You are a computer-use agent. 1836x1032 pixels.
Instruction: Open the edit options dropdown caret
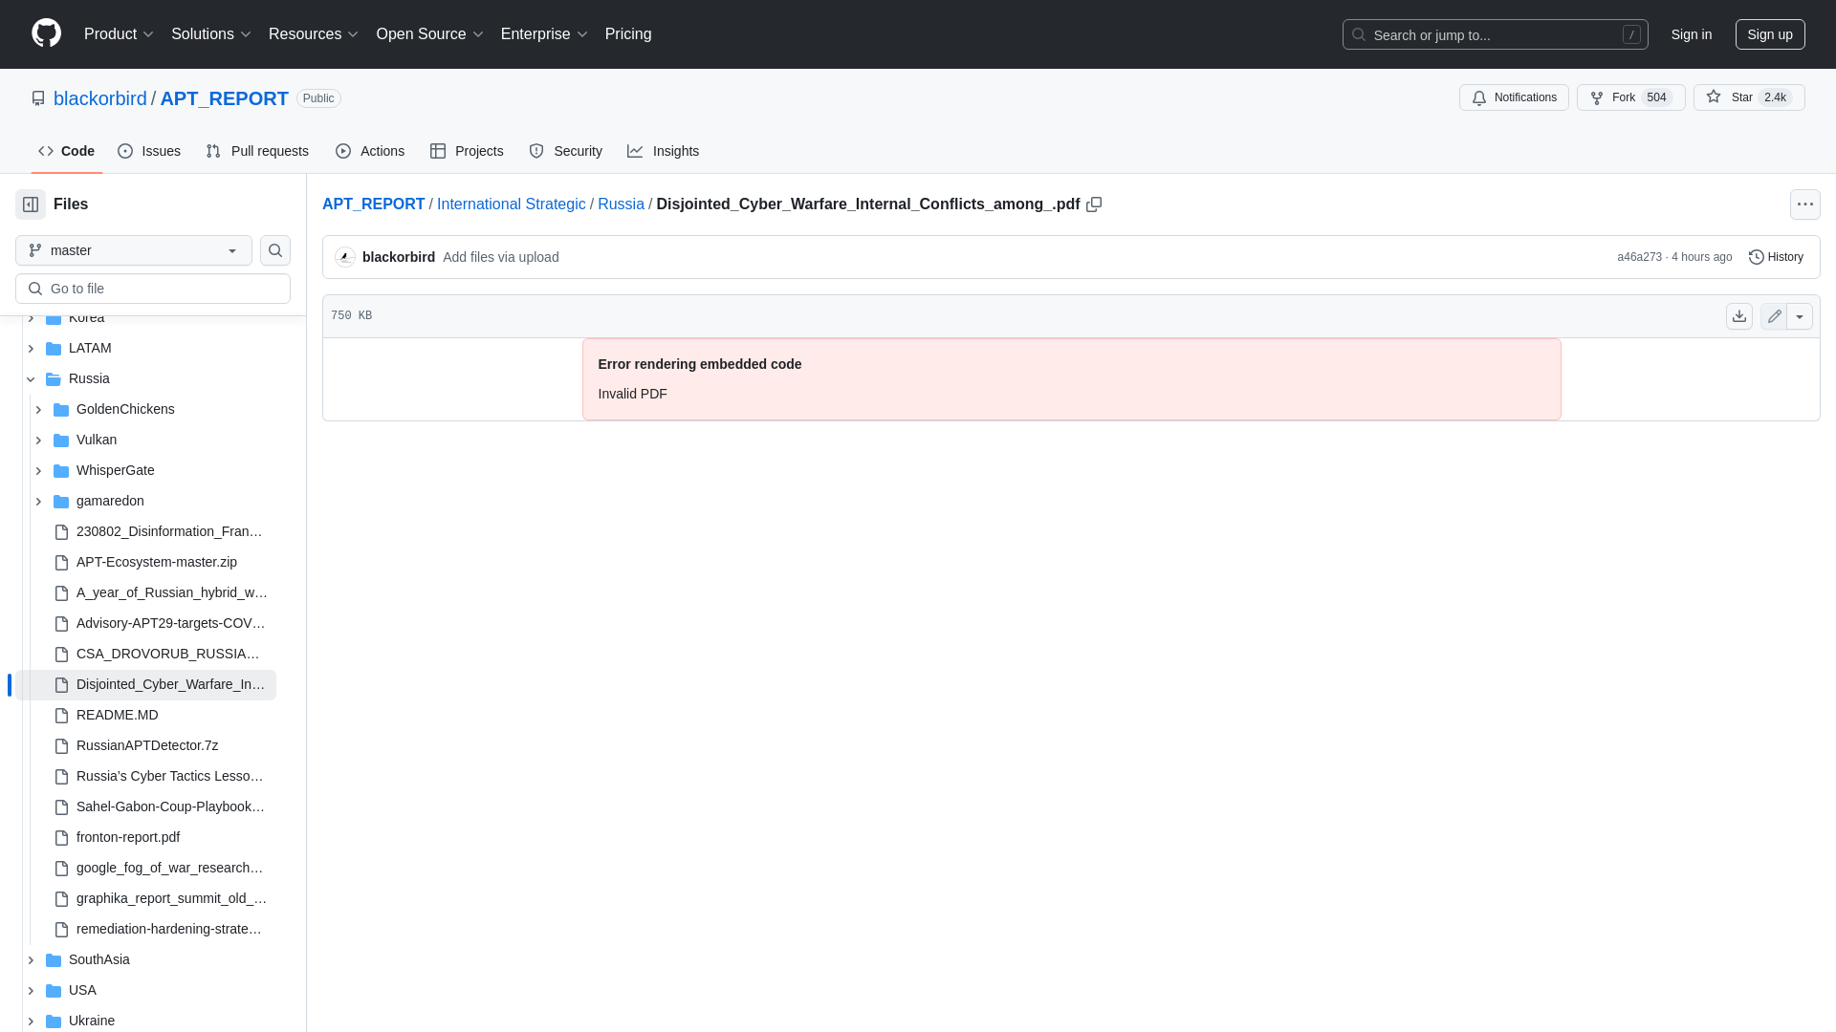(x=1800, y=316)
